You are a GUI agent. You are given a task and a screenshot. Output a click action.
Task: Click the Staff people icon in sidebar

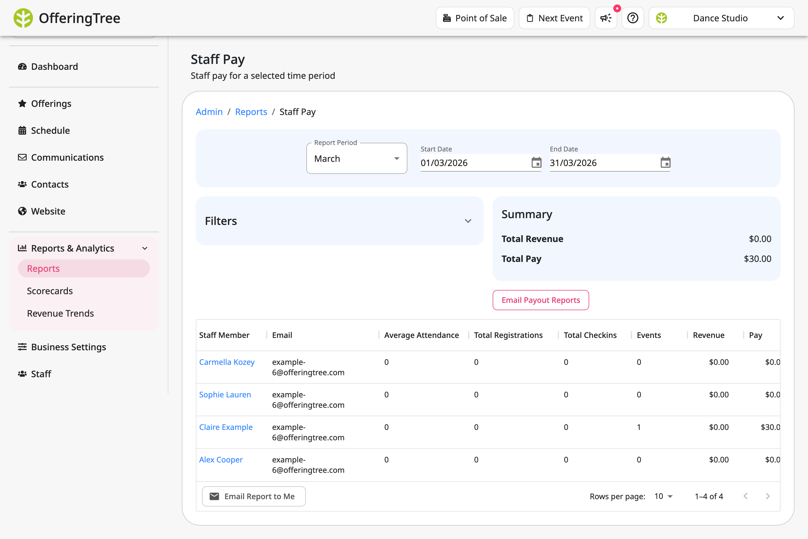pos(22,374)
